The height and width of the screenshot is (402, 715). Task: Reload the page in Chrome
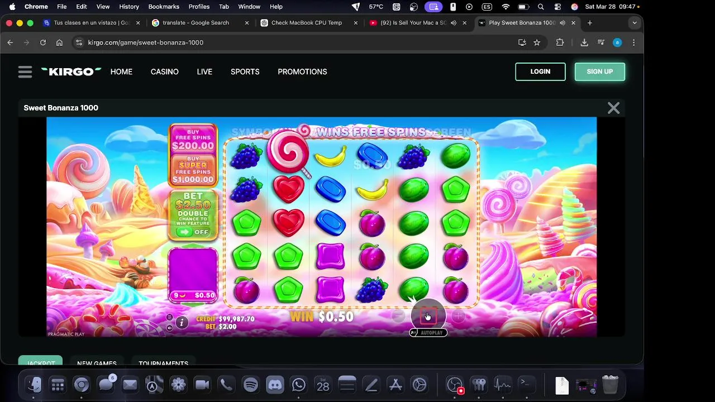(43, 42)
